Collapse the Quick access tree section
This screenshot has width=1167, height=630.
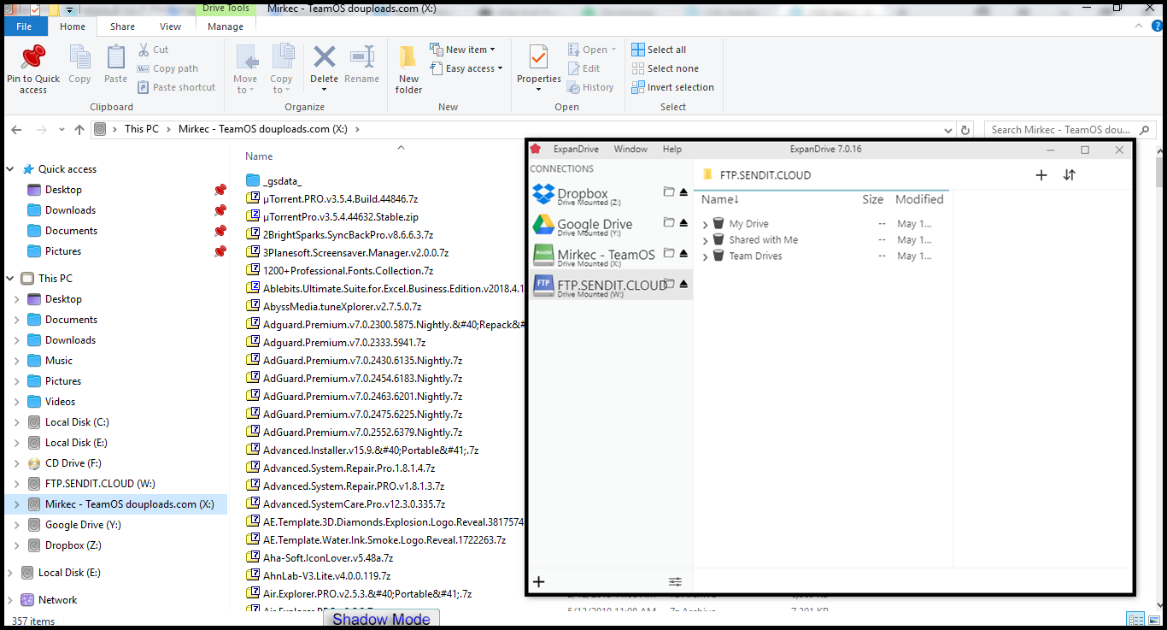[x=9, y=169]
